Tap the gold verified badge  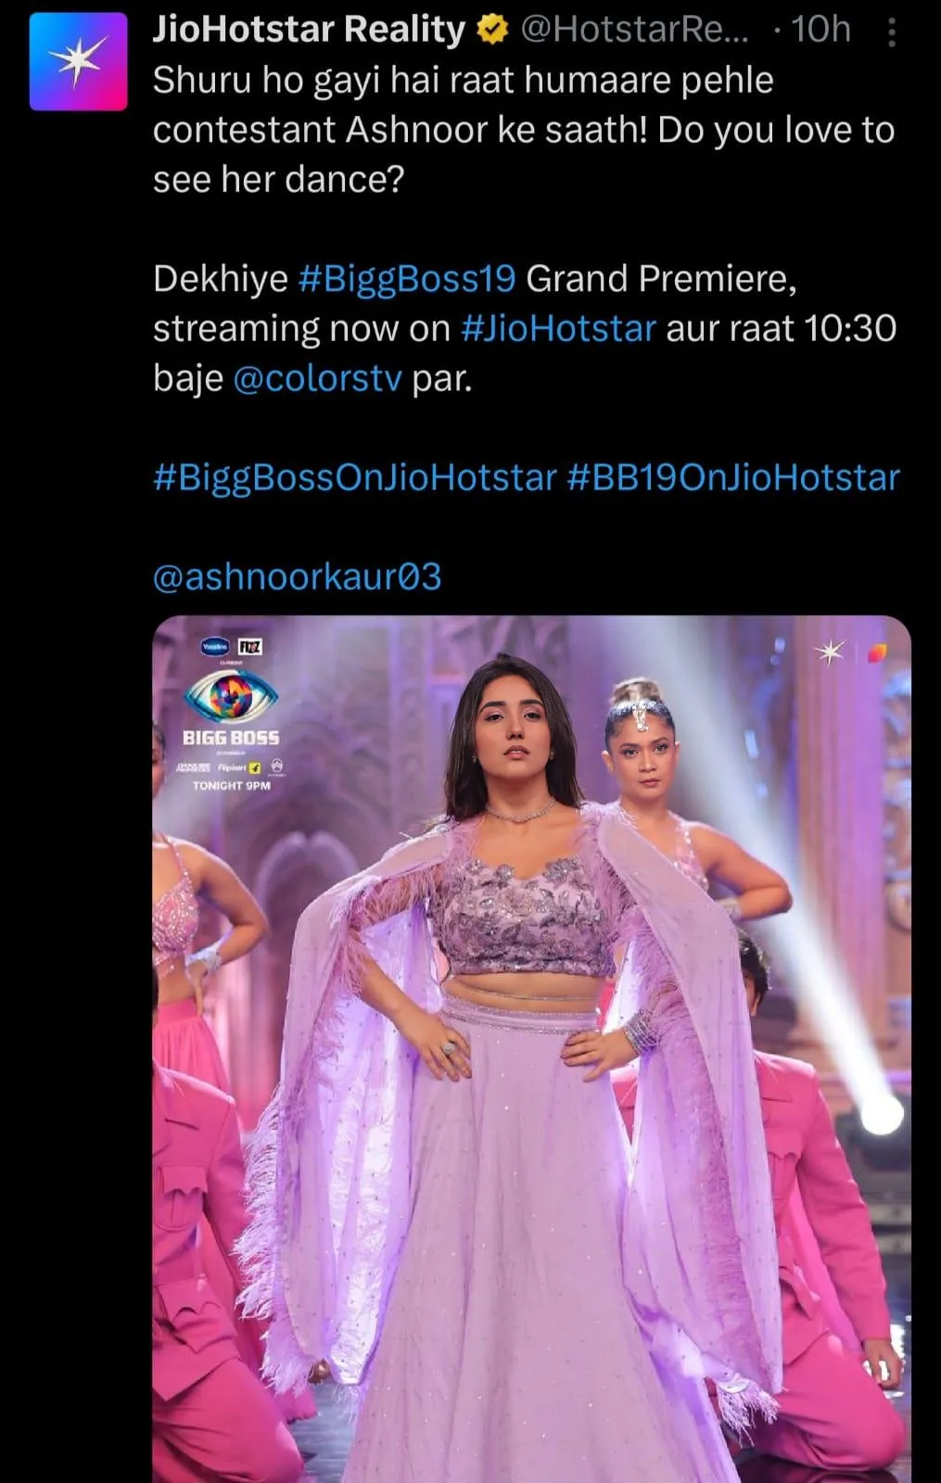tap(491, 31)
